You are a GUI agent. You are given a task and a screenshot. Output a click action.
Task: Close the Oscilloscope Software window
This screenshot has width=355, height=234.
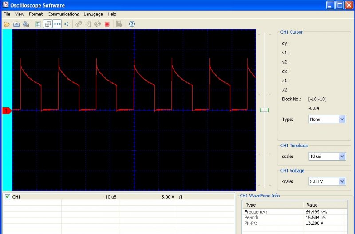point(349,5)
